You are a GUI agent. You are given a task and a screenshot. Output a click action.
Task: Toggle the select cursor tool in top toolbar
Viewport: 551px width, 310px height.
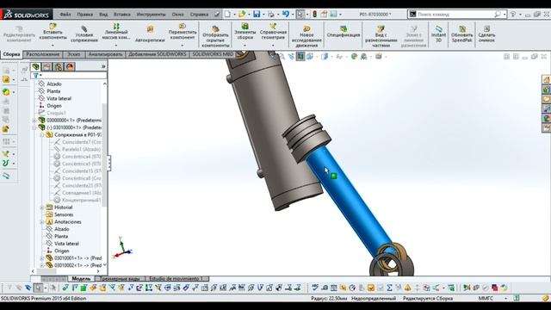(x=300, y=14)
